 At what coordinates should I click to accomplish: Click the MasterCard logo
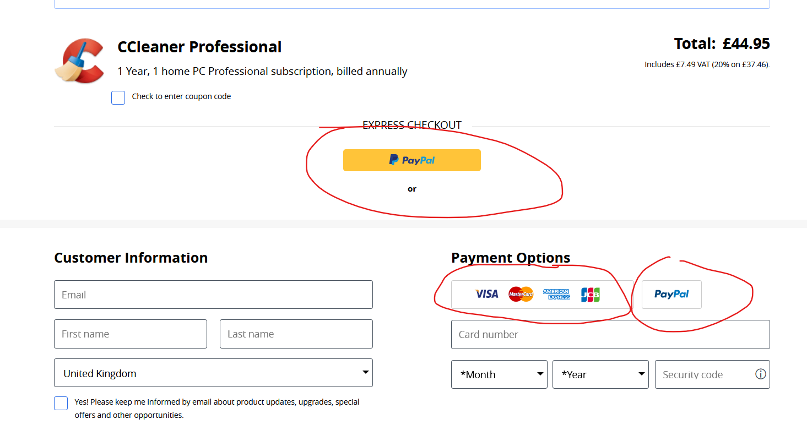[x=521, y=295]
